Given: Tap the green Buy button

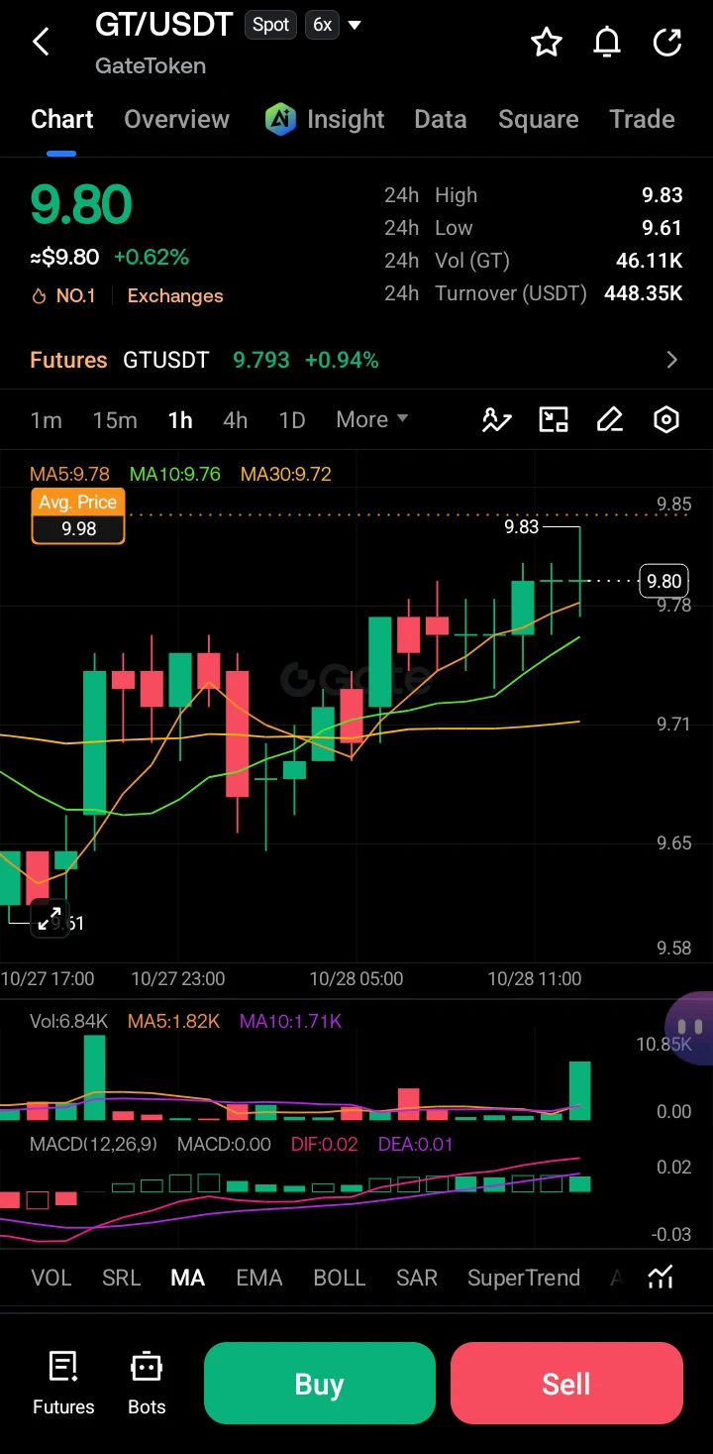Looking at the screenshot, I should click(320, 1383).
